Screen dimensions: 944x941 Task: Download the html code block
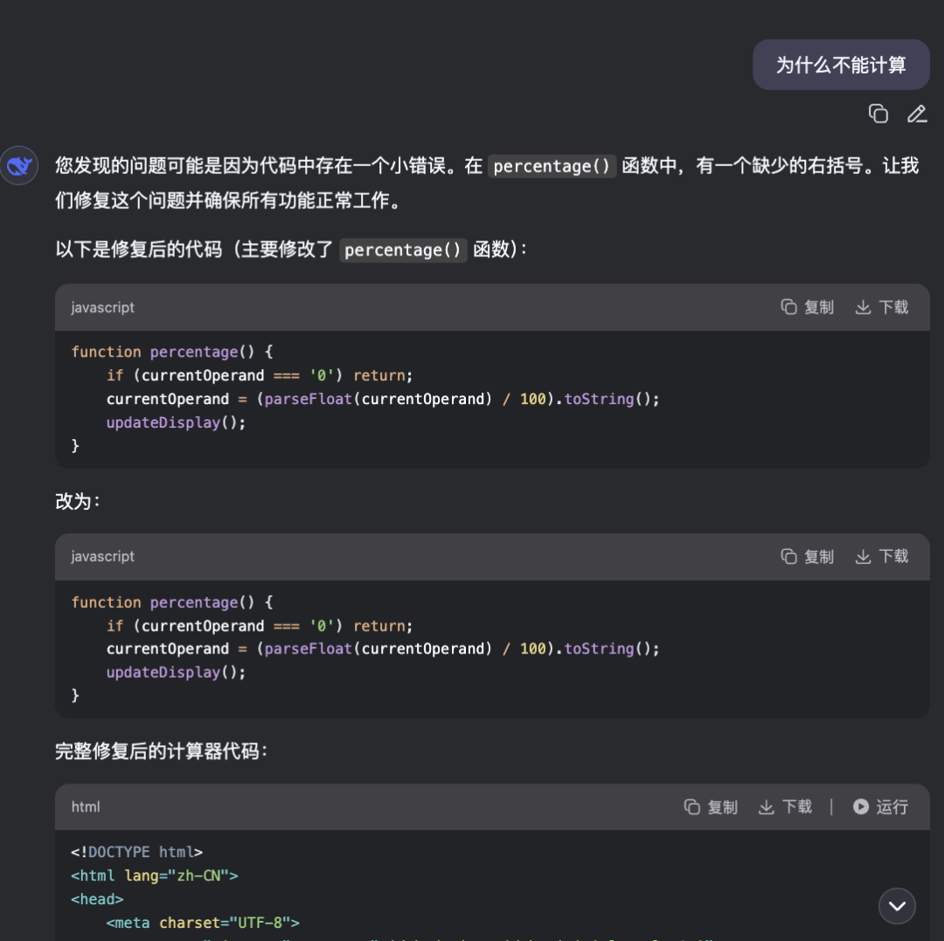(785, 806)
